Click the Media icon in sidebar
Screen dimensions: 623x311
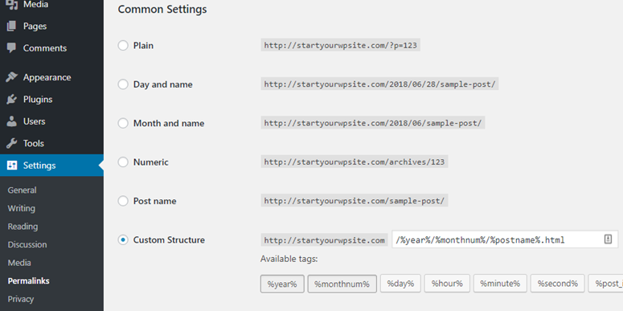coord(12,5)
